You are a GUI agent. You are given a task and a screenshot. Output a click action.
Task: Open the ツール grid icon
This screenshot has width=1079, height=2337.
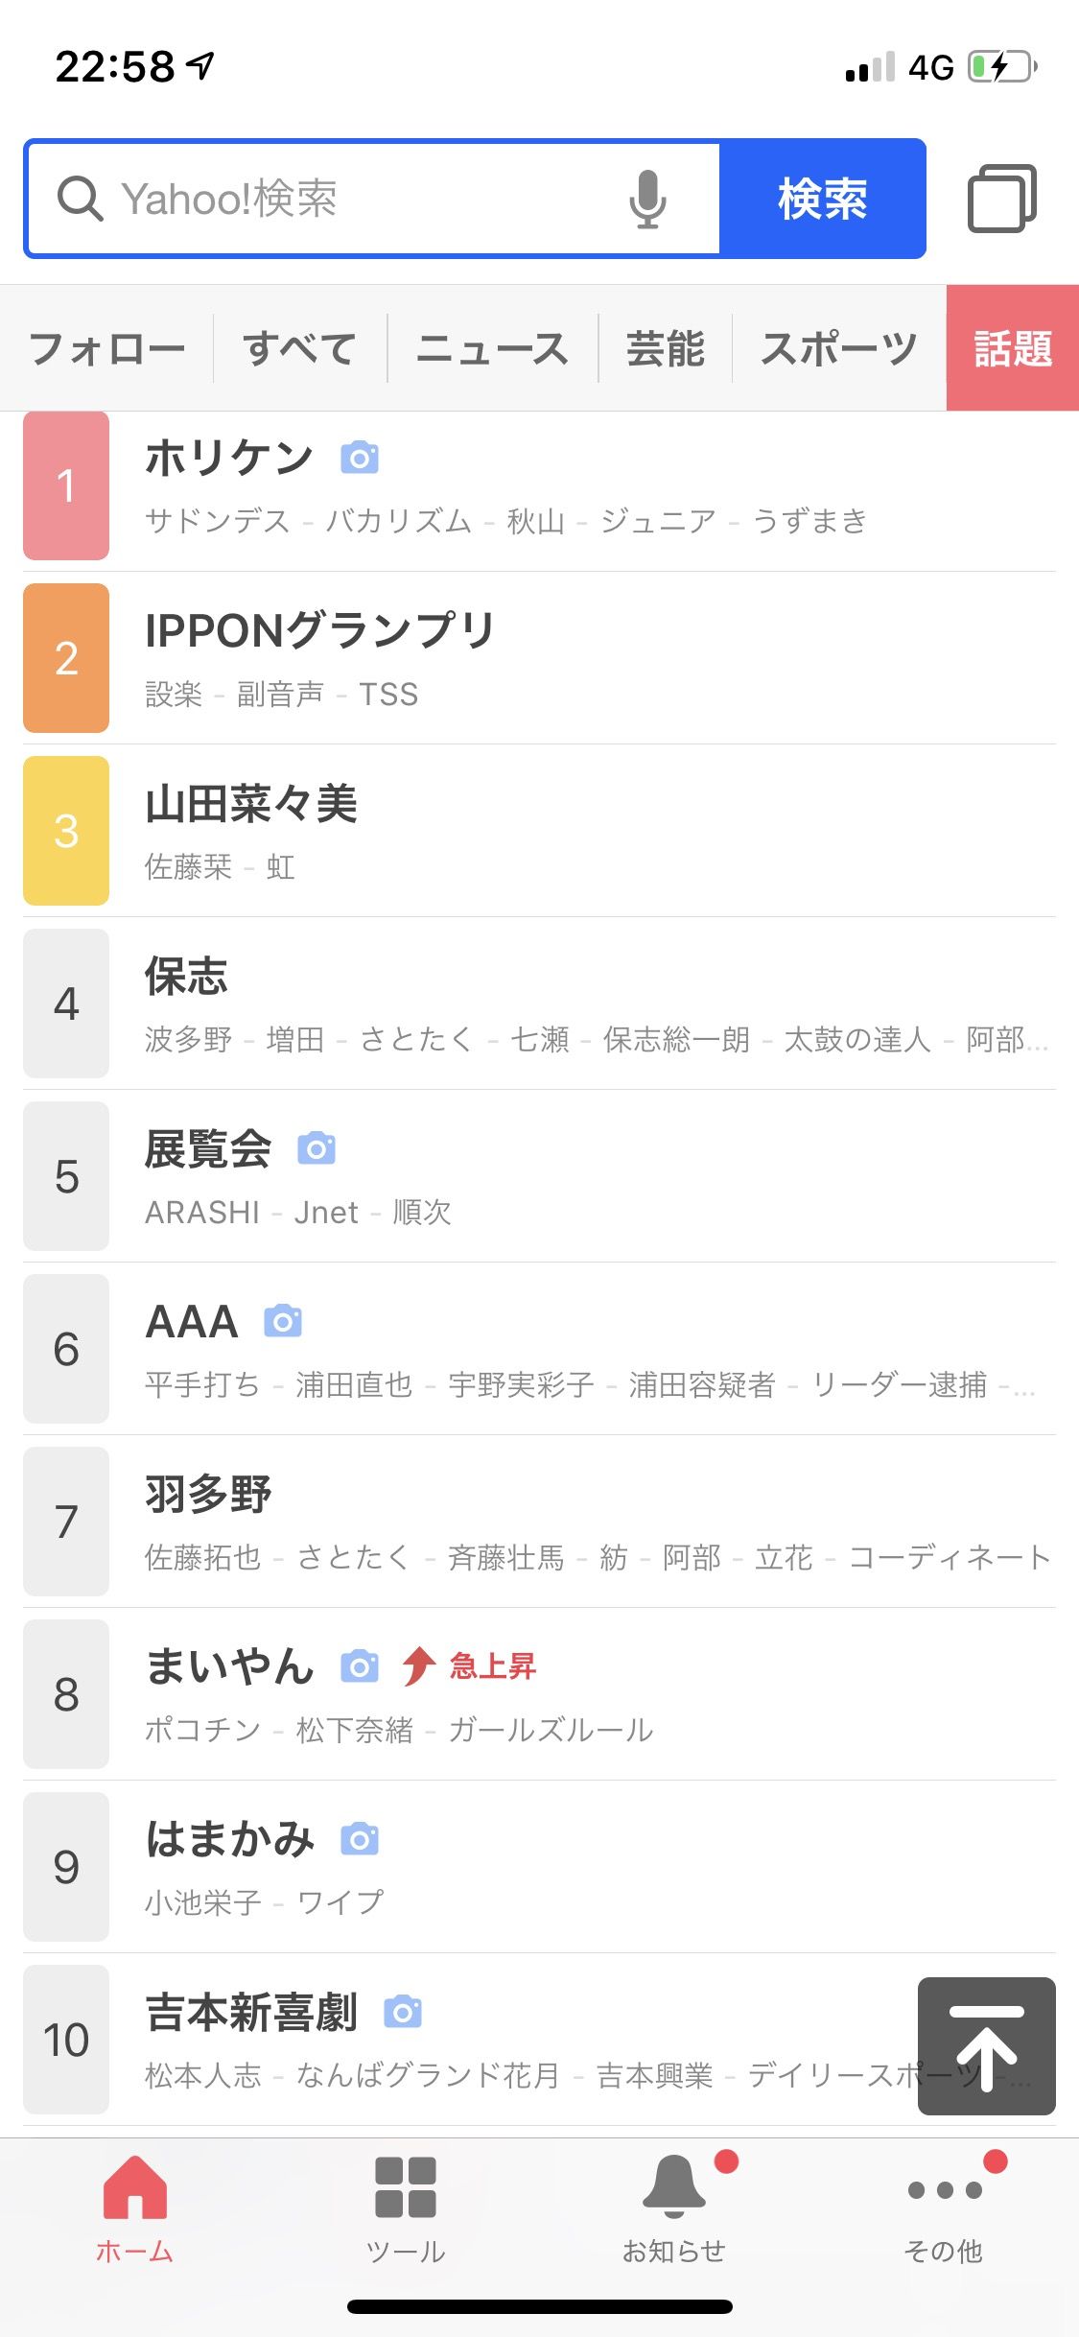pos(405,2187)
